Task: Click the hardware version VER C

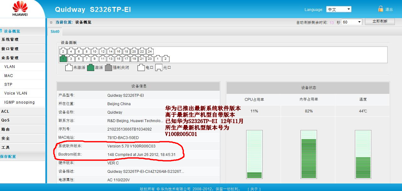Action: [113, 163]
